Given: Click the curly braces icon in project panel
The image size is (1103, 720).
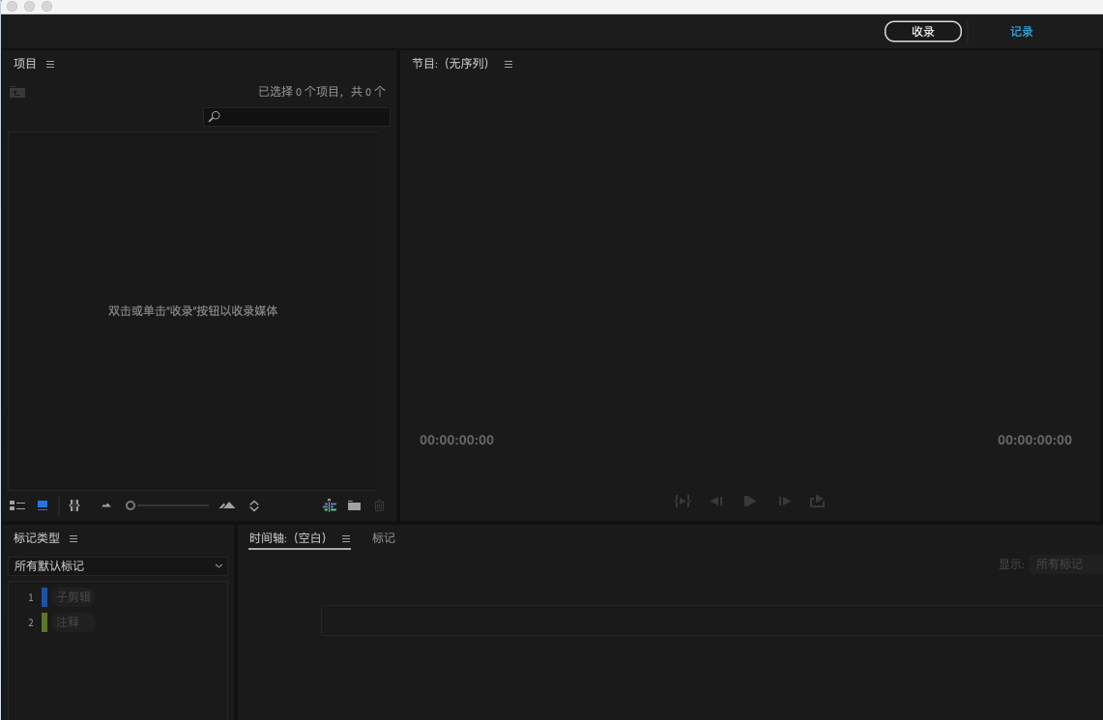Looking at the screenshot, I should (x=74, y=505).
